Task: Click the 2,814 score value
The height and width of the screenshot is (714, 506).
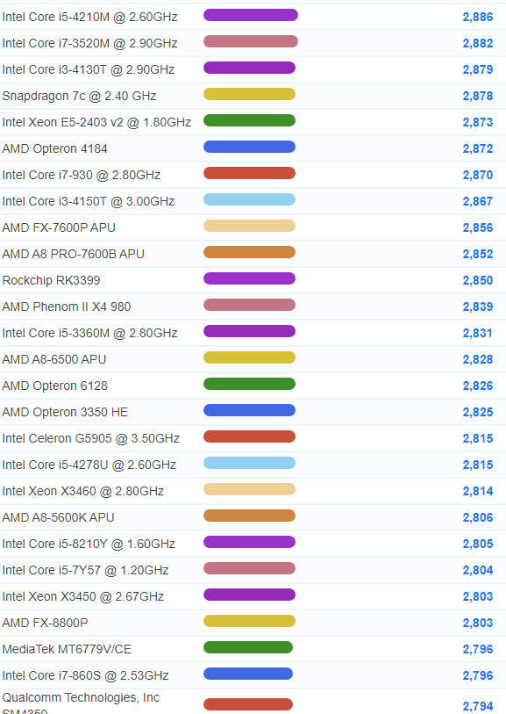Action: (478, 492)
